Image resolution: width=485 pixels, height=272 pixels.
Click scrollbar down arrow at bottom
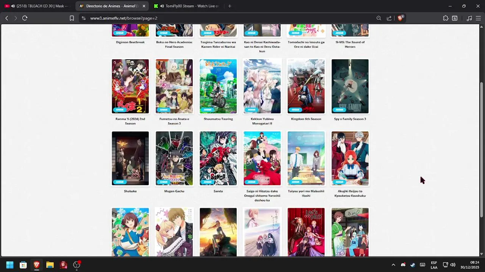point(482,254)
